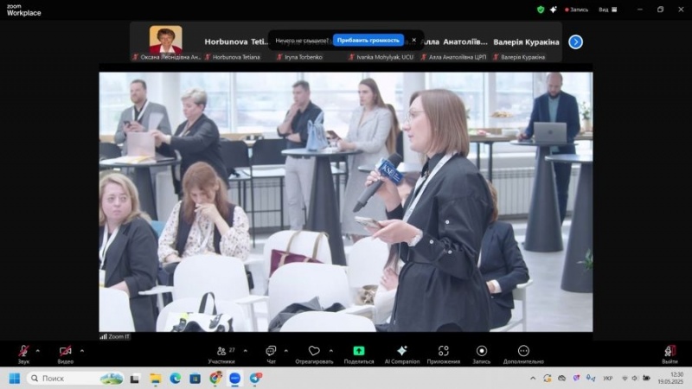Screen dimensions: 692x389
Task: Launch the AI Companion
Action: 401,353
